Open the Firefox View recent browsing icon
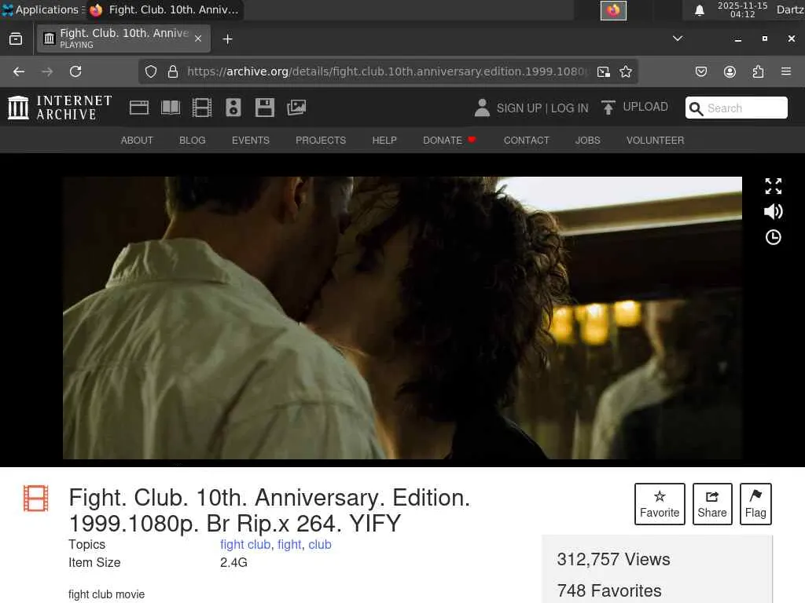The image size is (805, 603). click(16, 39)
